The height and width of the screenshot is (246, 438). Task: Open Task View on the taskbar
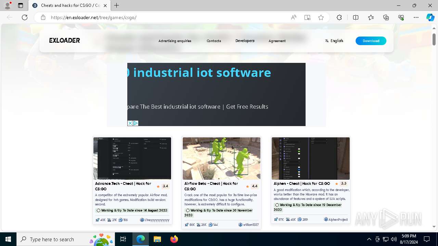(124, 239)
